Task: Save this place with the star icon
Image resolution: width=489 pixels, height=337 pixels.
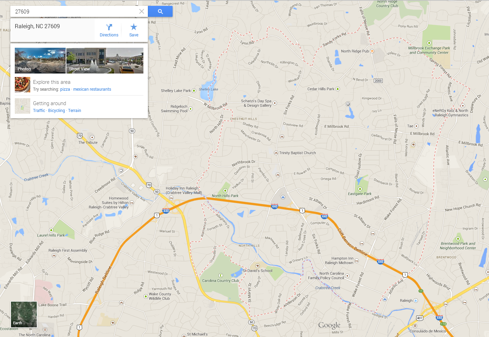Action: coord(134,30)
